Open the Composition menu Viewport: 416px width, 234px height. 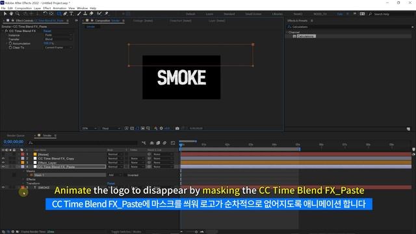tap(23, 8)
